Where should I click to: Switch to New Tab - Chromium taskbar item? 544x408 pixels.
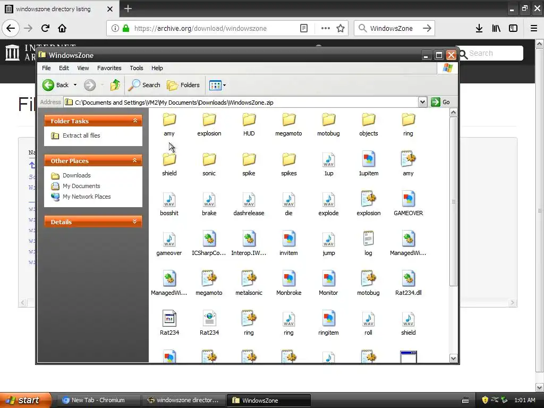(98, 400)
